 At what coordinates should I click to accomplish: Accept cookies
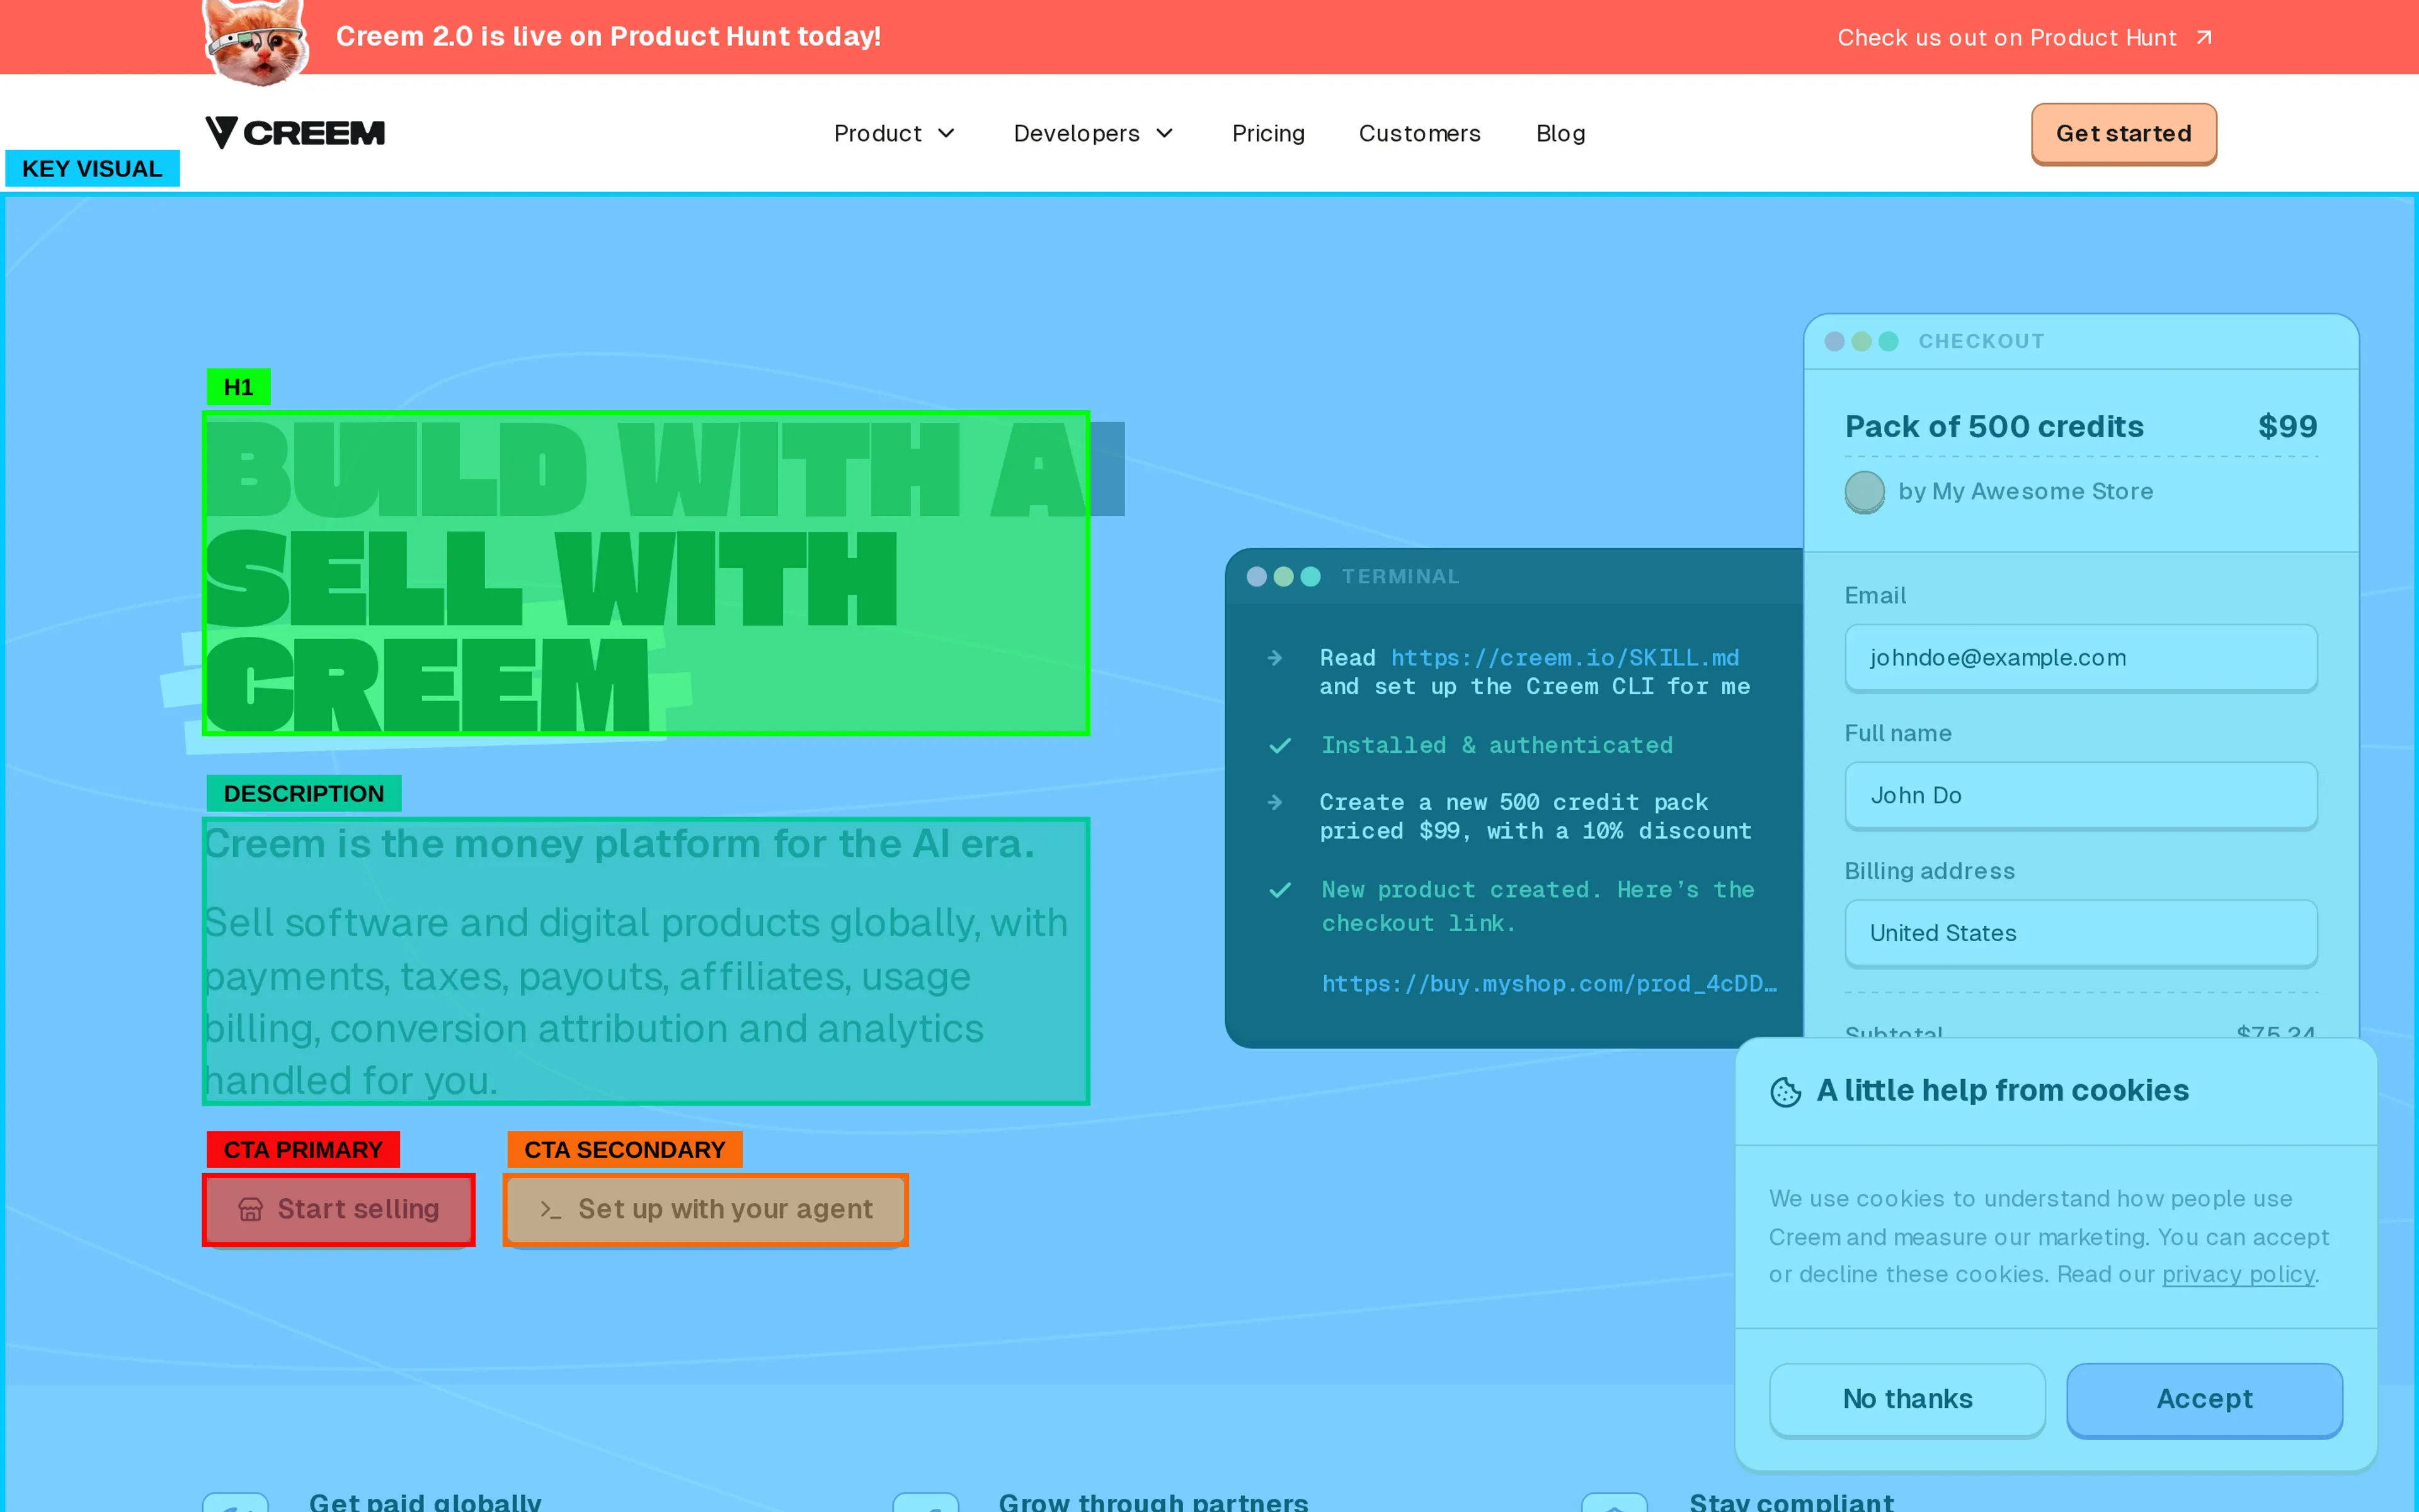coord(2204,1399)
